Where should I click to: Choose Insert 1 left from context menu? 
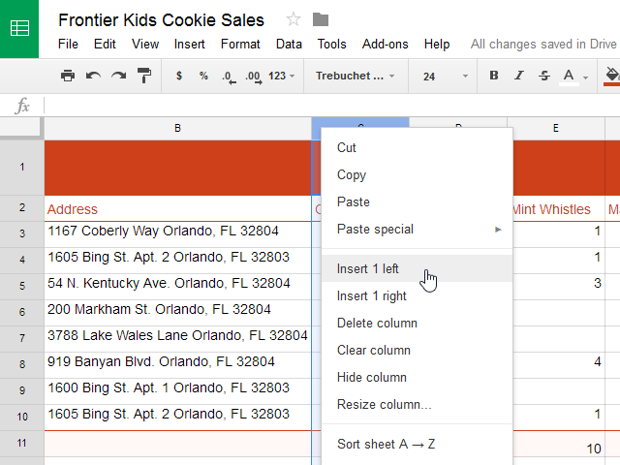tap(367, 269)
